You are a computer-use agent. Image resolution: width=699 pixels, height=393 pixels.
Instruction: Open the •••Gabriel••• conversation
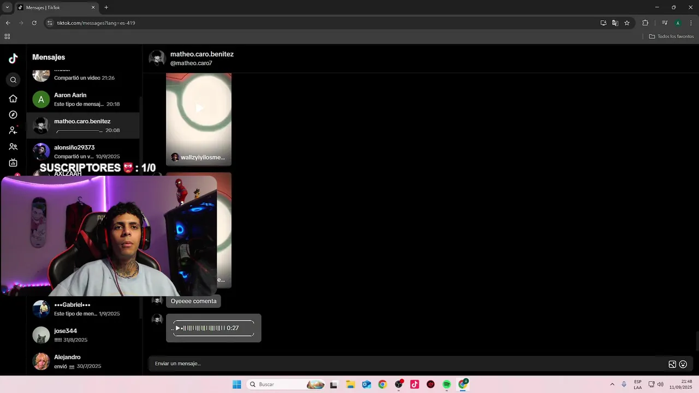click(83, 309)
